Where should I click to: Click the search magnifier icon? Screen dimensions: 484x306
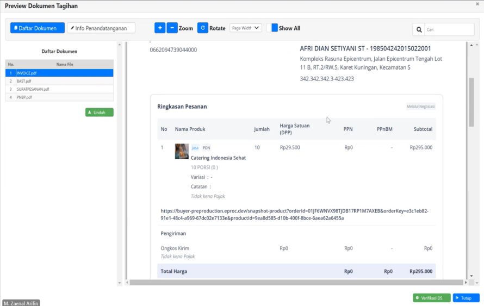419,30
